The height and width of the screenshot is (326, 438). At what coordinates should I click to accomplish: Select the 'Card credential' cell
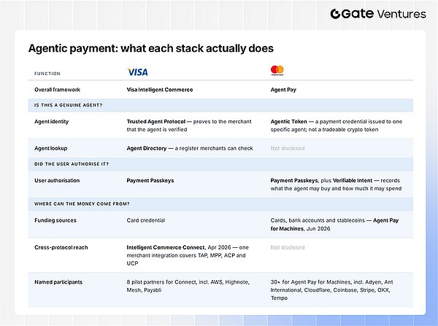tap(146, 220)
